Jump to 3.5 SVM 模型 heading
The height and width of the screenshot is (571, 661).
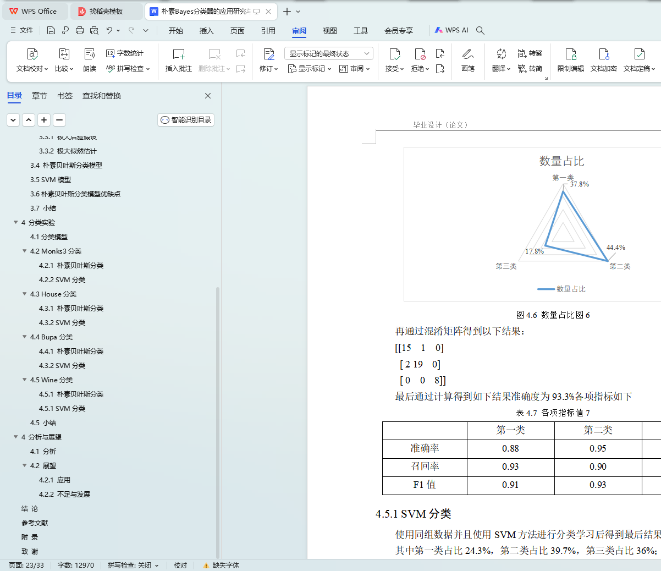click(51, 179)
